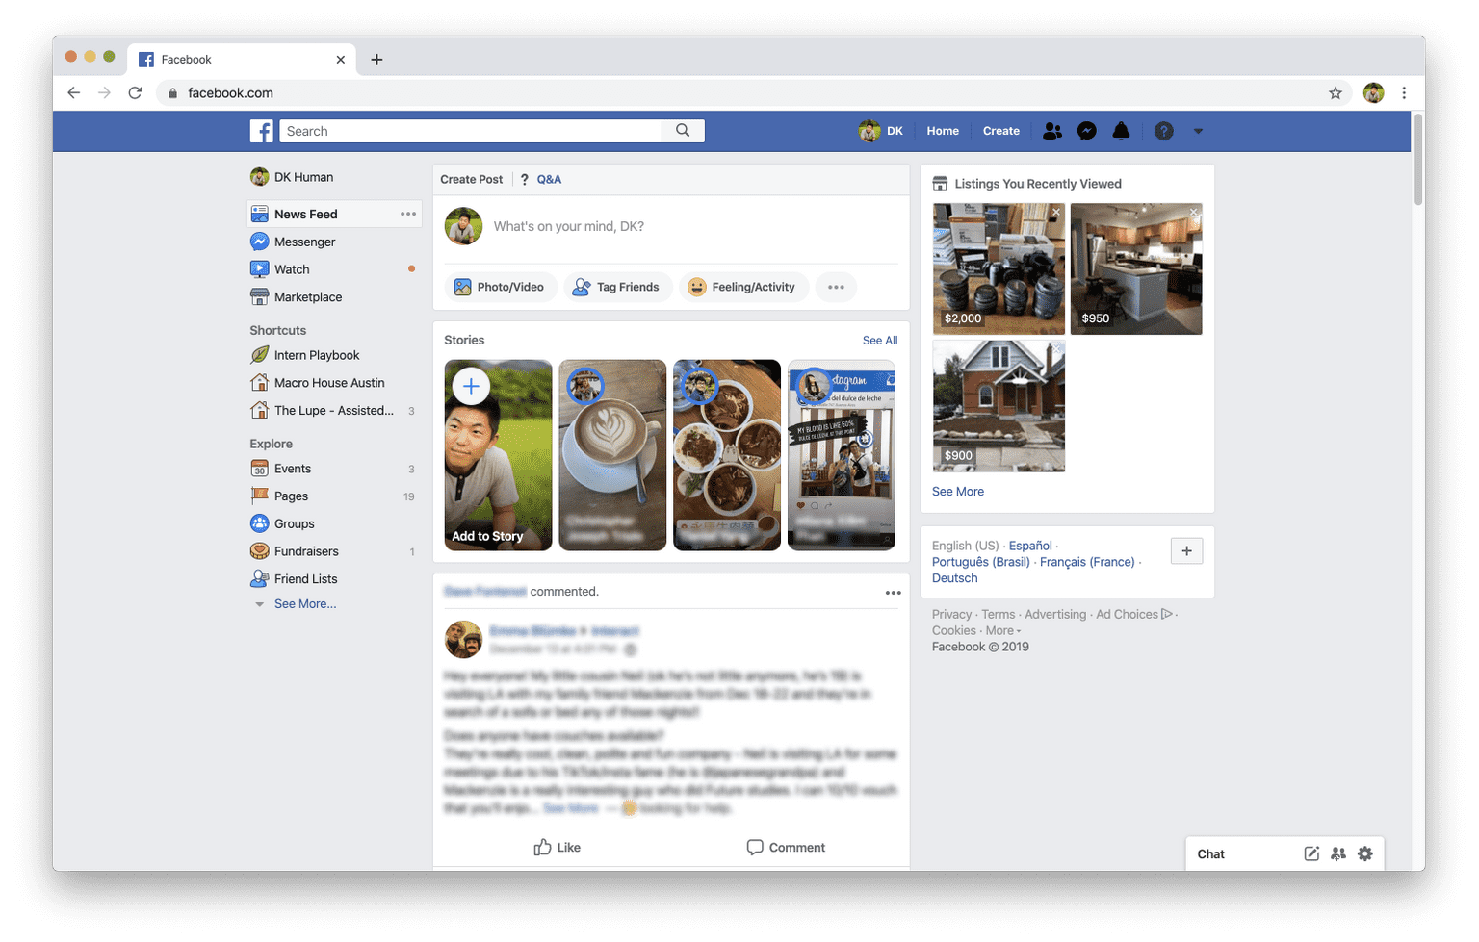1479x942 pixels.
Task: Open chat settings gear icon
Action: 1364,853
